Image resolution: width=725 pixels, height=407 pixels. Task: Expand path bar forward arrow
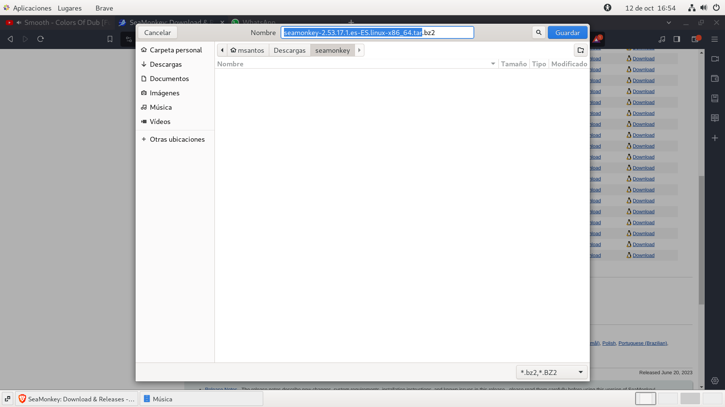pos(359,50)
